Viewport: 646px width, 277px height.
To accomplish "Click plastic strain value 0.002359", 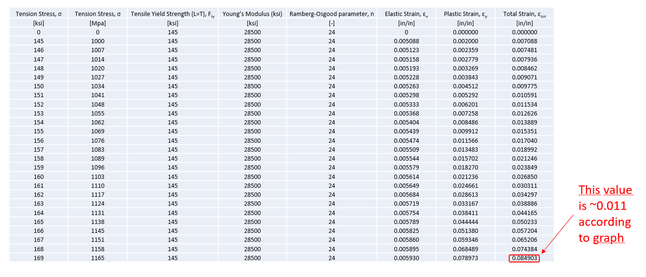I will (465, 50).
